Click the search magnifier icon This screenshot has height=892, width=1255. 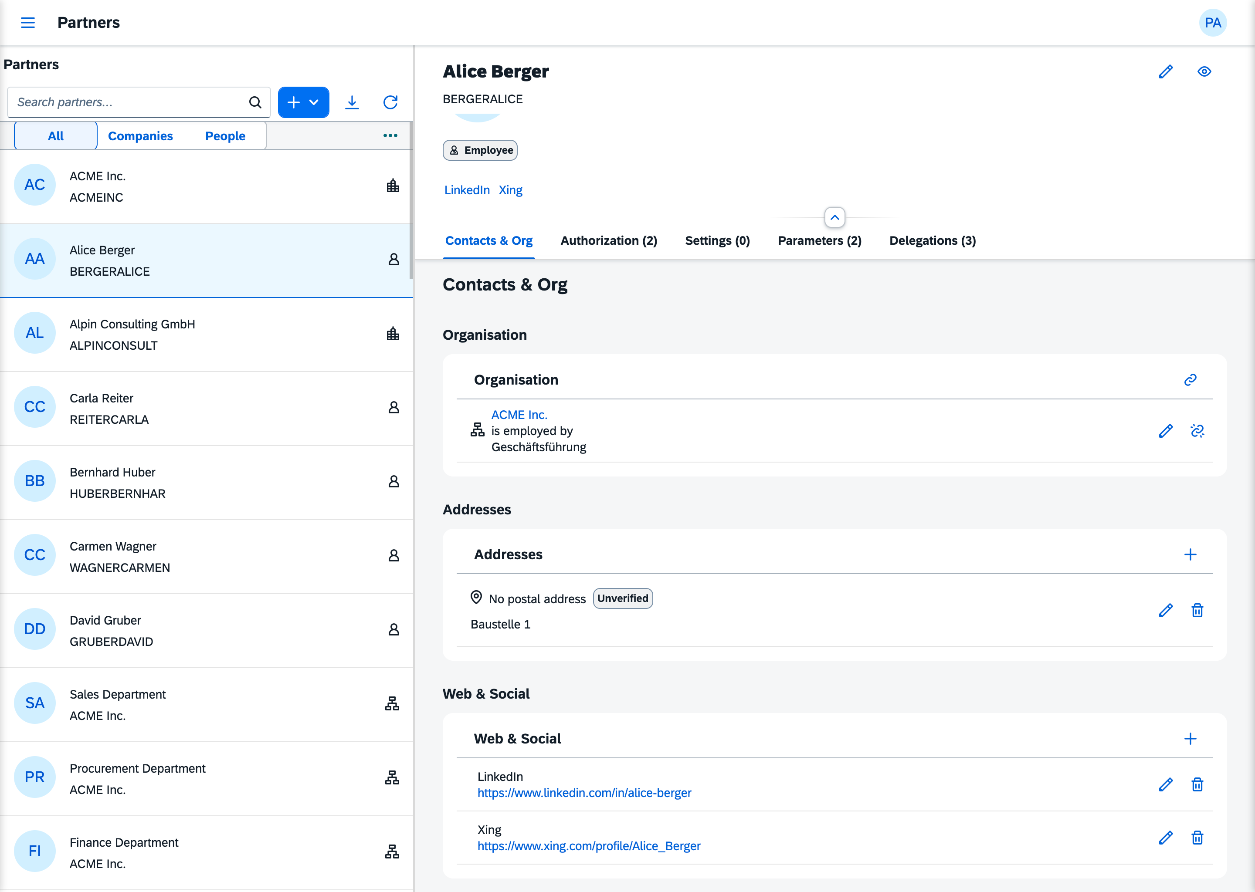pos(255,102)
